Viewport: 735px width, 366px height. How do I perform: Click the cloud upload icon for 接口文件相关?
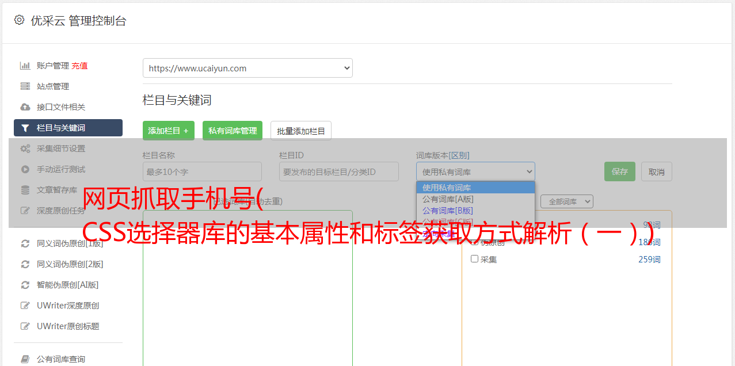click(x=25, y=107)
